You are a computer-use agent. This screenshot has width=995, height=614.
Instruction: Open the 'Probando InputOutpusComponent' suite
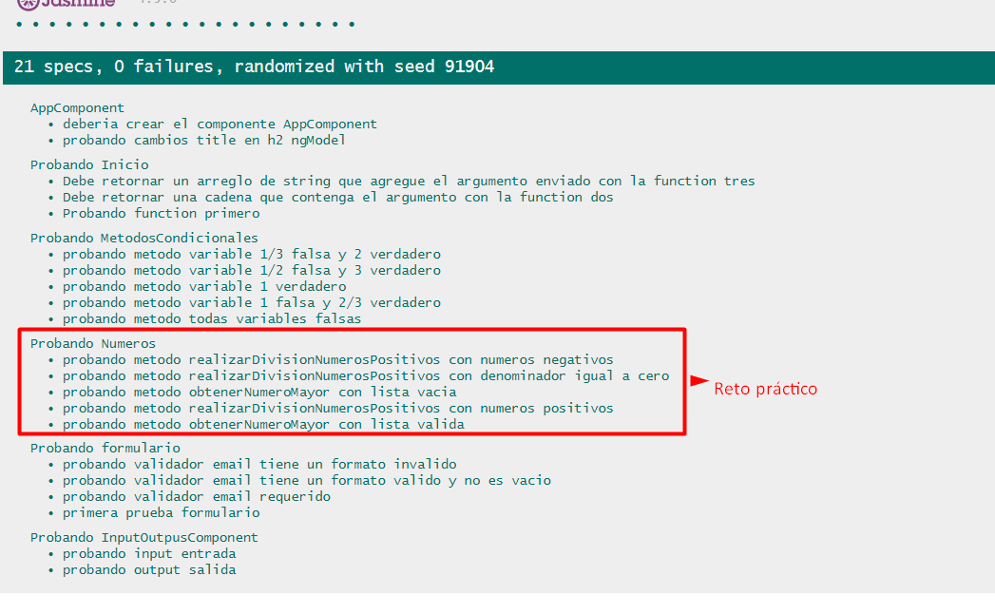point(144,537)
